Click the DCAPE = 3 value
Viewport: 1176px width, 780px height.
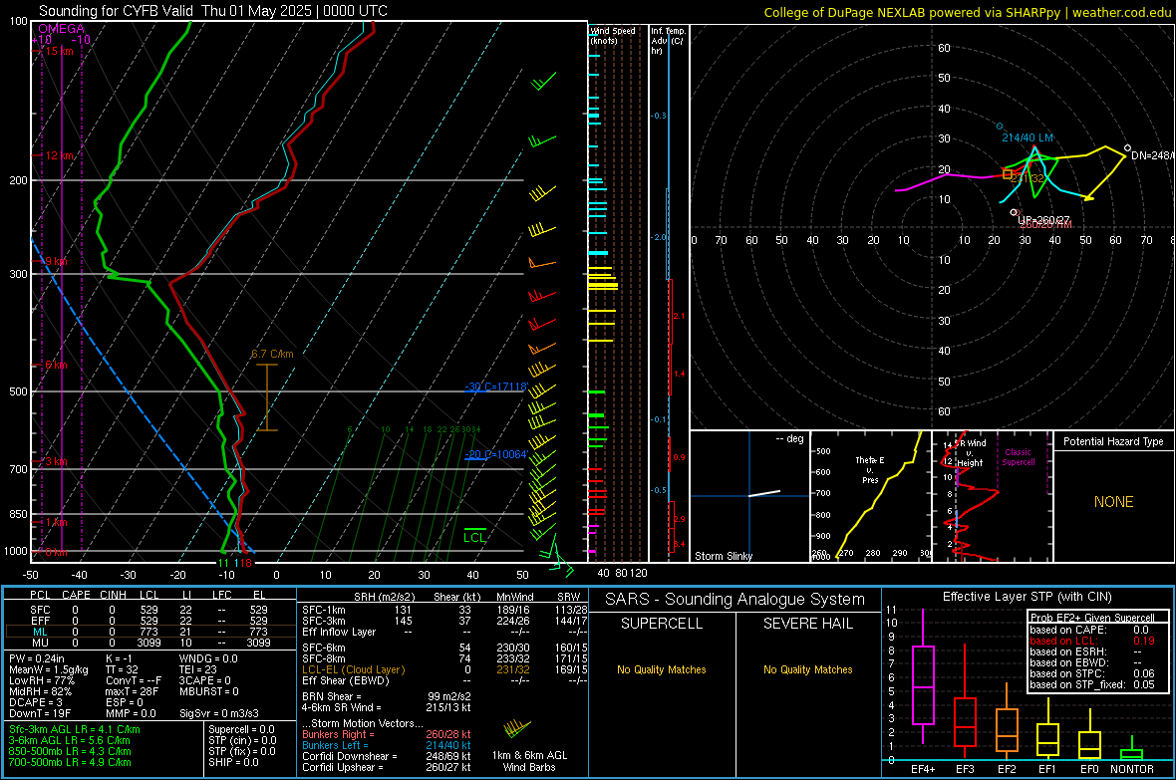[36, 702]
